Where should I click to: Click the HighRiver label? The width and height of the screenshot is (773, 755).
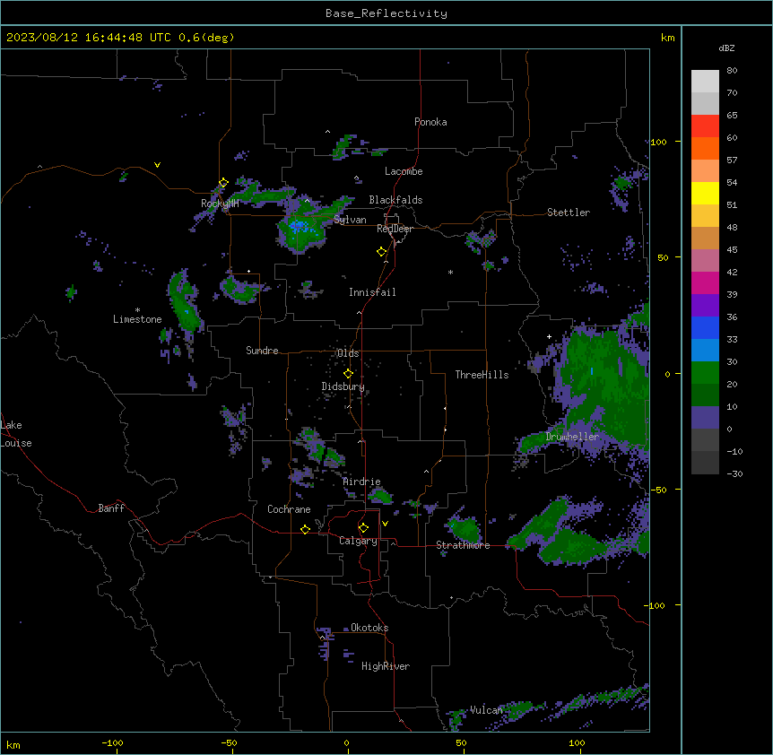(386, 666)
